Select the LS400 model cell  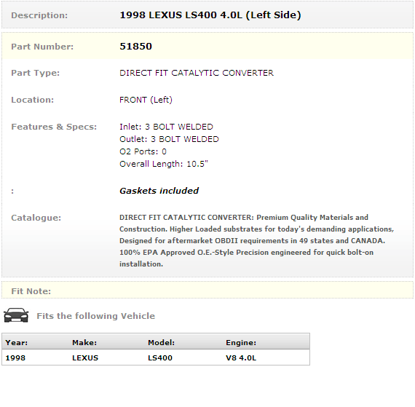[x=160, y=357]
